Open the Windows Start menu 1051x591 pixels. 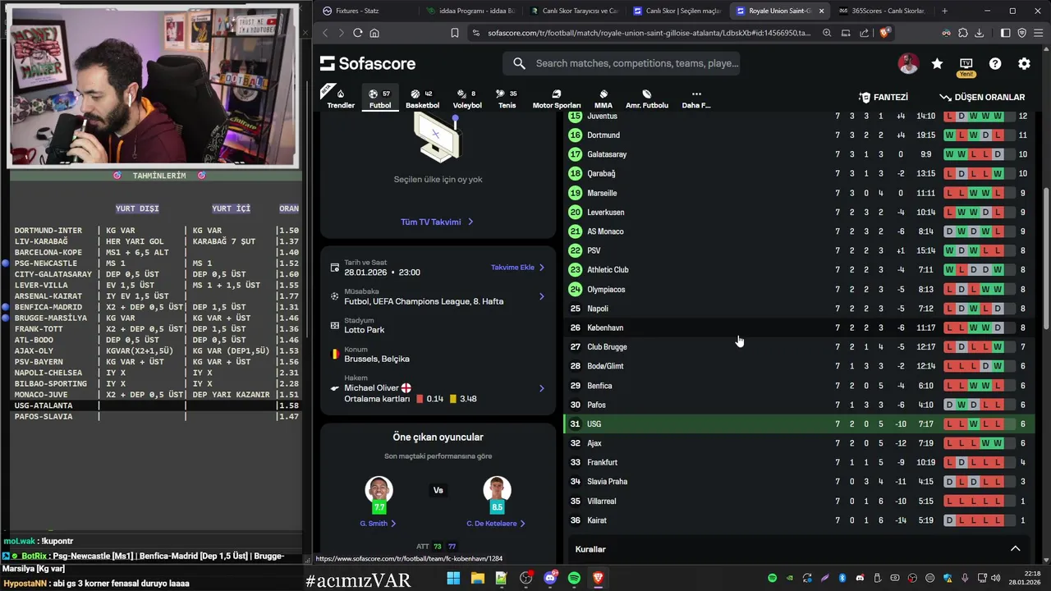[453, 579]
